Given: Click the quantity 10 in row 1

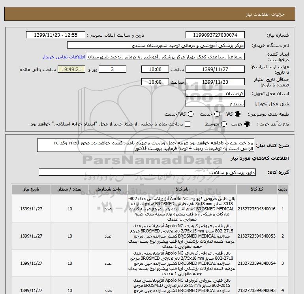Looking at the screenshot, I should [70, 209].
